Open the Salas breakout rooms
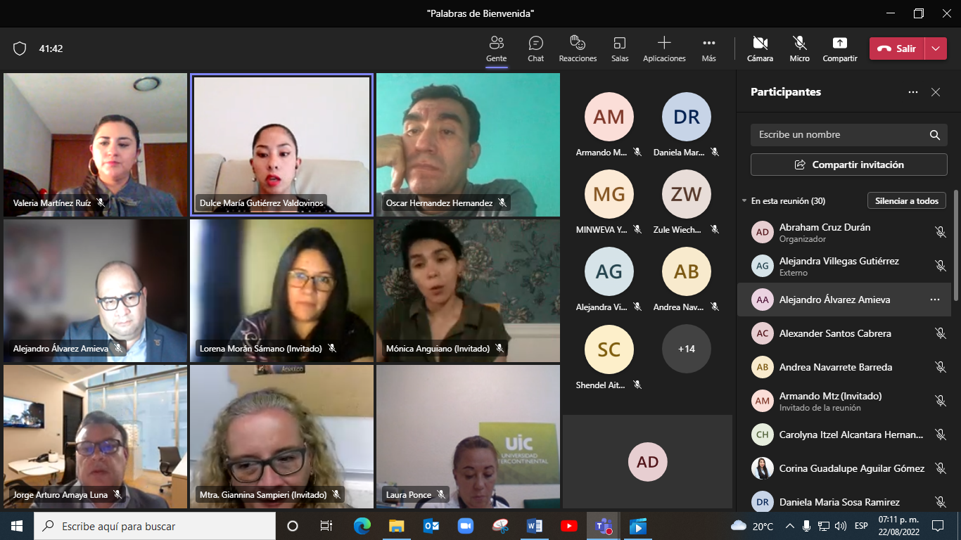This screenshot has height=540, width=961. click(x=620, y=49)
